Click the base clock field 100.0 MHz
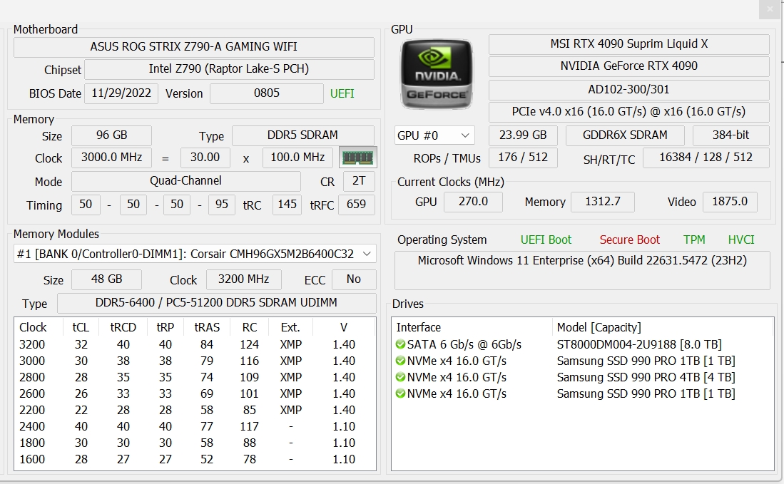The width and height of the screenshot is (784, 484). pyautogui.click(x=298, y=158)
